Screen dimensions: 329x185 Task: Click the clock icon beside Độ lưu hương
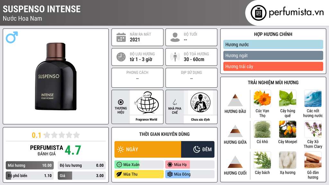(x=121, y=57)
